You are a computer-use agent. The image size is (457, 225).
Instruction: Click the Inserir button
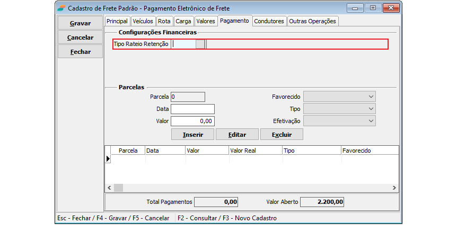(x=192, y=135)
